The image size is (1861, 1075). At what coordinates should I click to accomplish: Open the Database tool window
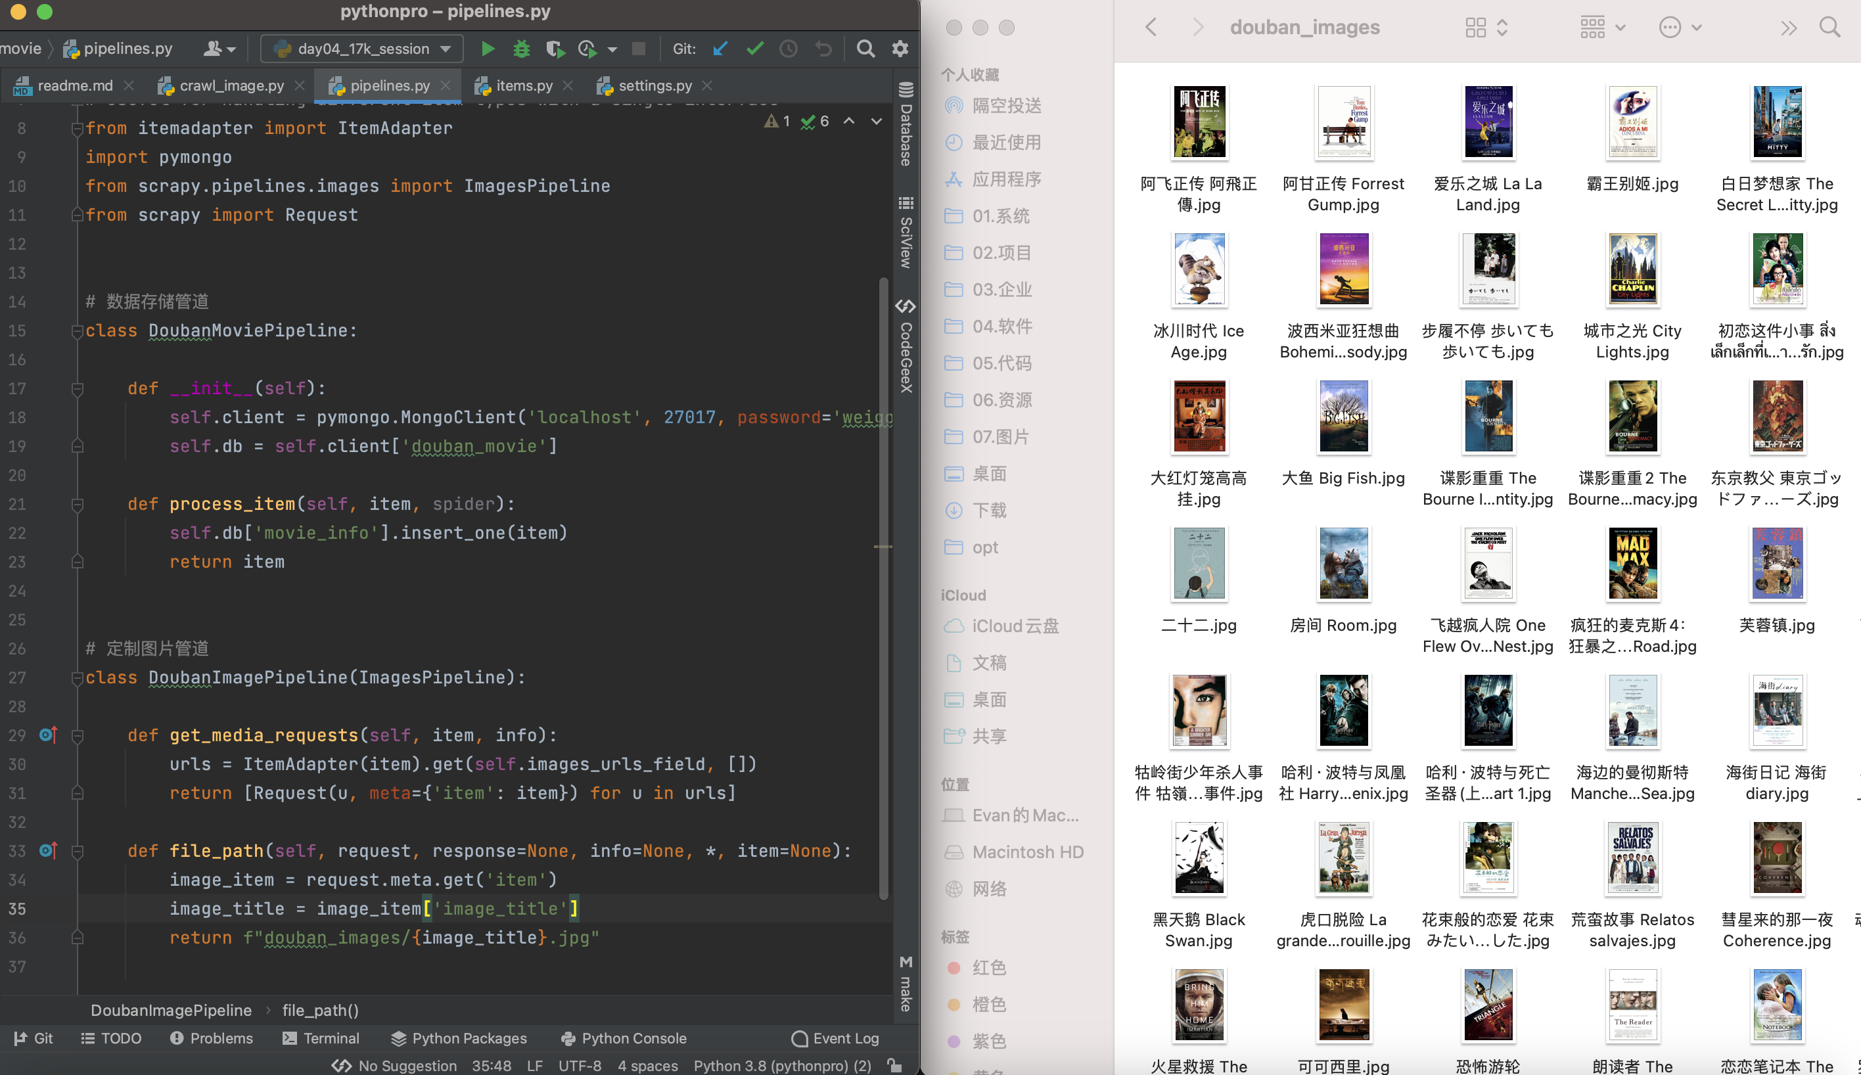pyautogui.click(x=906, y=124)
